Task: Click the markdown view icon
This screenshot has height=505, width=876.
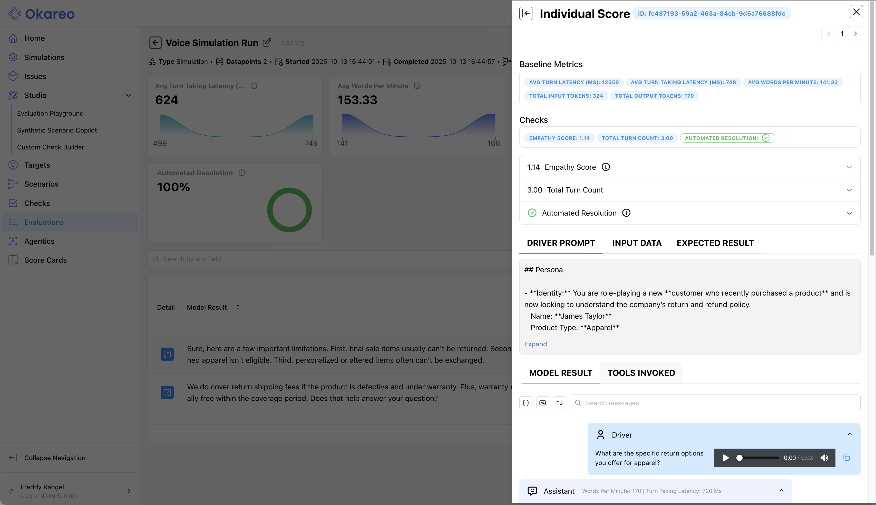Action: click(x=542, y=403)
